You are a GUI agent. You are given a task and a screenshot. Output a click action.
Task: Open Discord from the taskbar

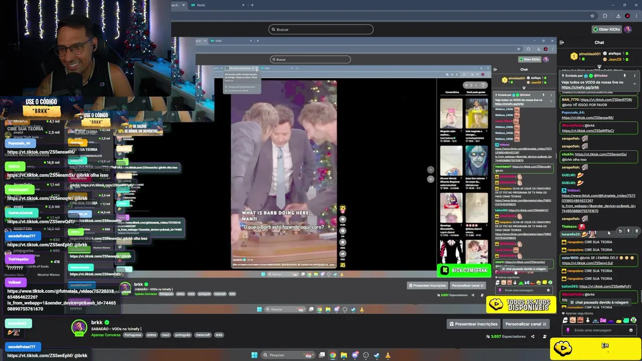coord(355,355)
